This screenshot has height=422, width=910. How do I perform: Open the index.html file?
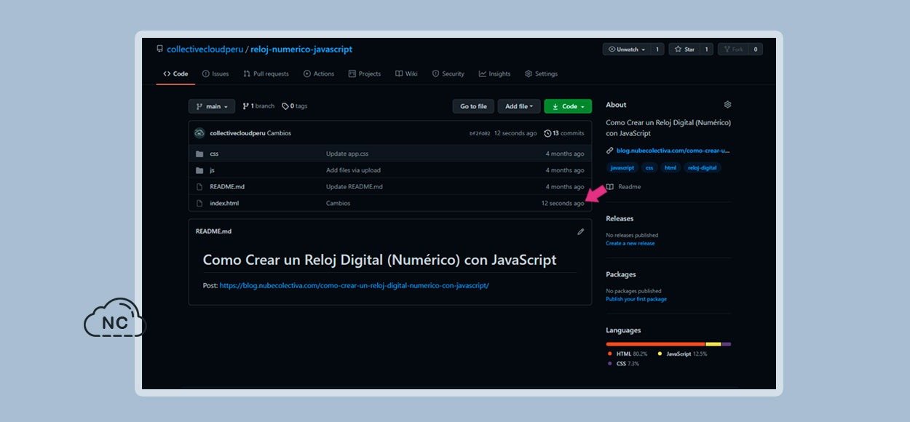coord(224,203)
